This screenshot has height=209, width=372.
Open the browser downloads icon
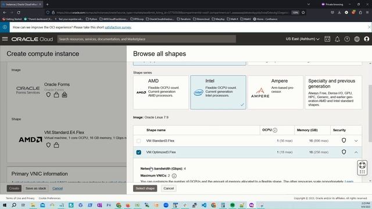[x=339, y=12]
